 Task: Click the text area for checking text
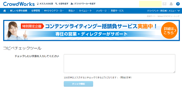(x=119, y=63)
